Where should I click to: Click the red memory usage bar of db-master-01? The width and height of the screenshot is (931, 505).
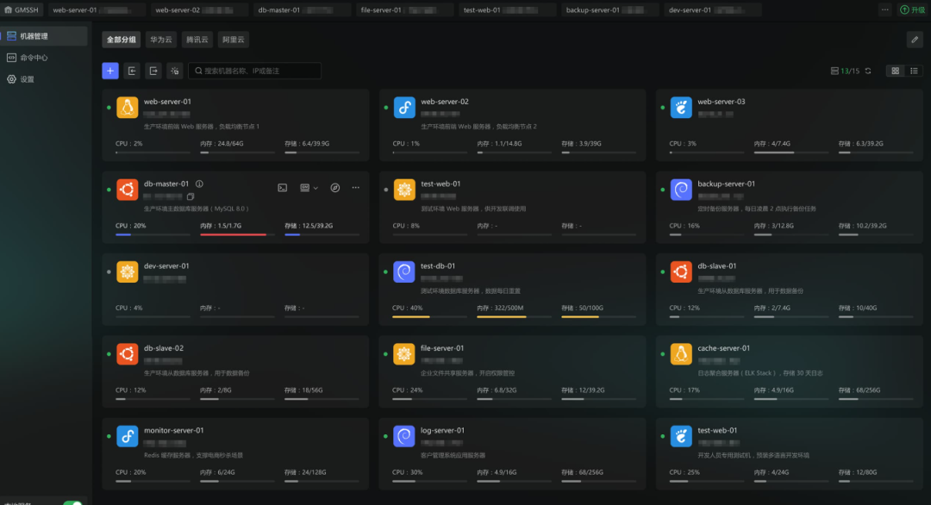coord(234,235)
